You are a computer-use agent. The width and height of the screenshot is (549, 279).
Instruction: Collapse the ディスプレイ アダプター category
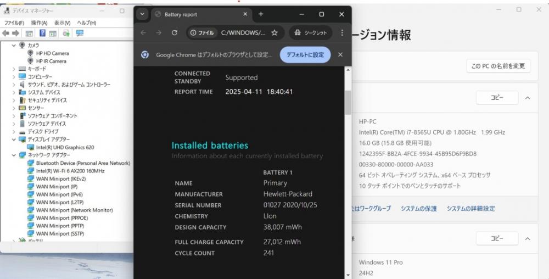[x=14, y=139]
